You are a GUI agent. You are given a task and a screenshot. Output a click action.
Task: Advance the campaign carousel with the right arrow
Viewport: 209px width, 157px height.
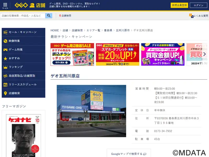pos(205,54)
